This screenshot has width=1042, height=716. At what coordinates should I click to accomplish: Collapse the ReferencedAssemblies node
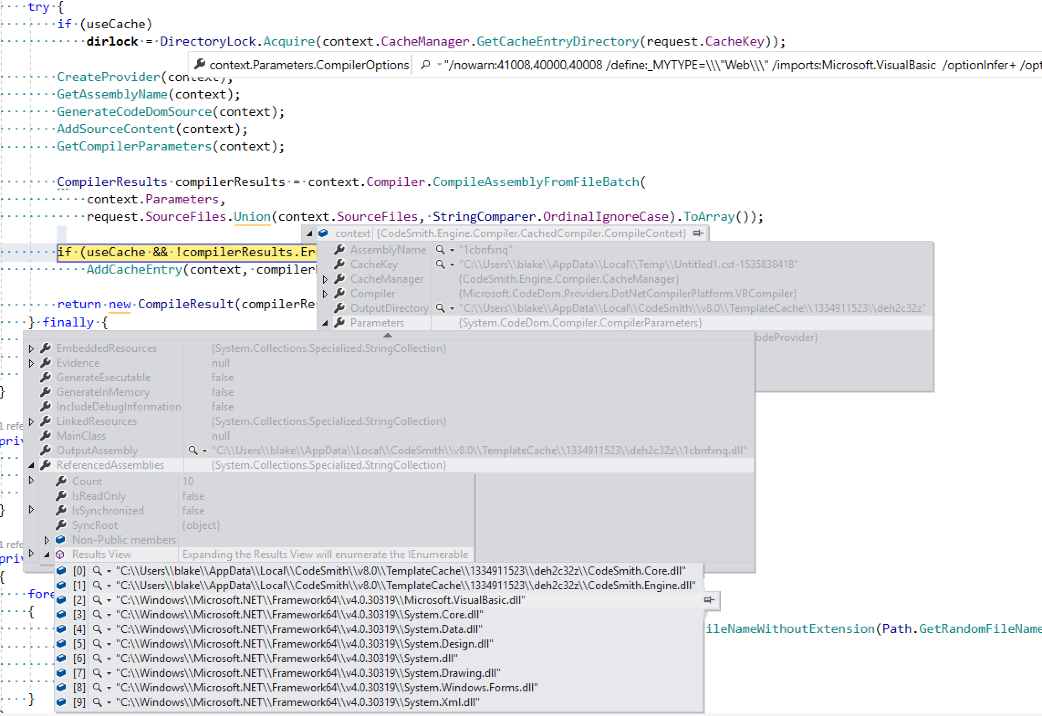31,465
